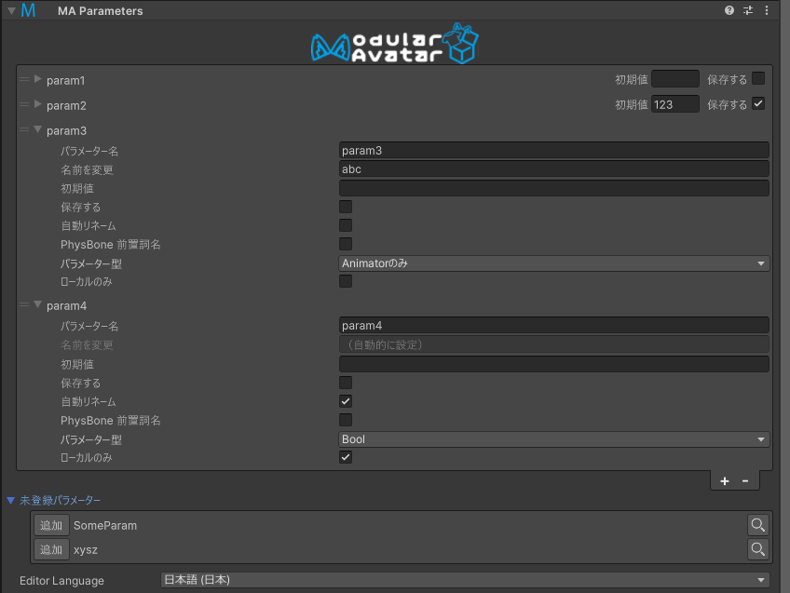Click the Modular Avatar M component icon

pos(28,10)
